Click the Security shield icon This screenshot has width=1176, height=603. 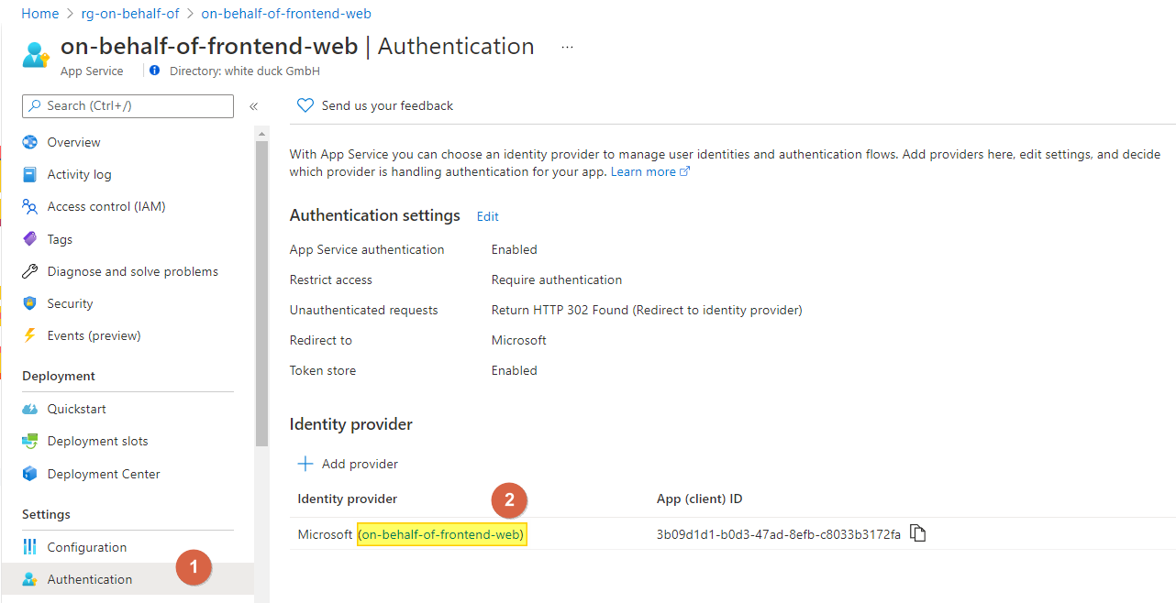[30, 303]
